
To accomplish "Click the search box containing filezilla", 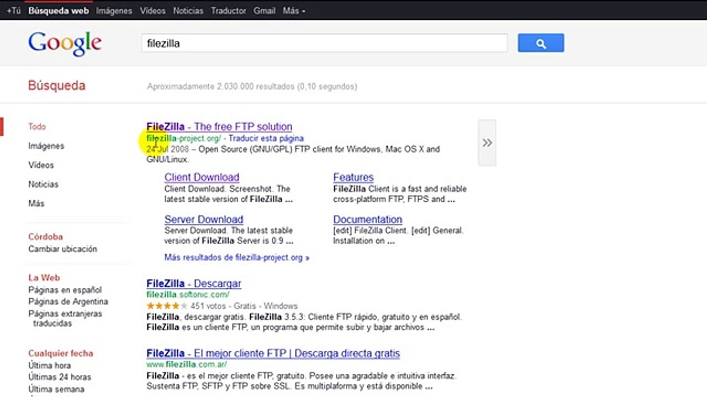I will (x=324, y=43).
